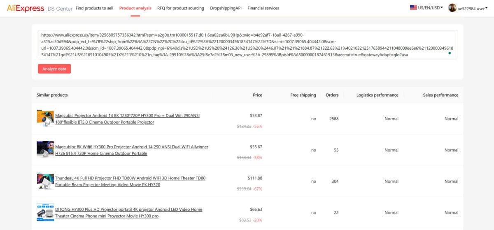
Task: Click Sales performance Normal in DITONG row
Action: tap(451, 212)
